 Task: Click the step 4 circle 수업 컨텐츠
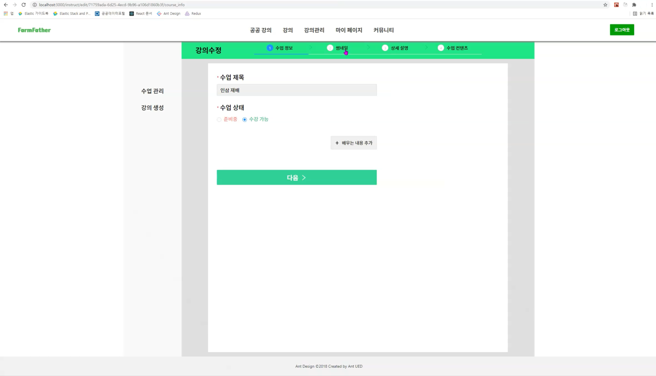pos(441,48)
